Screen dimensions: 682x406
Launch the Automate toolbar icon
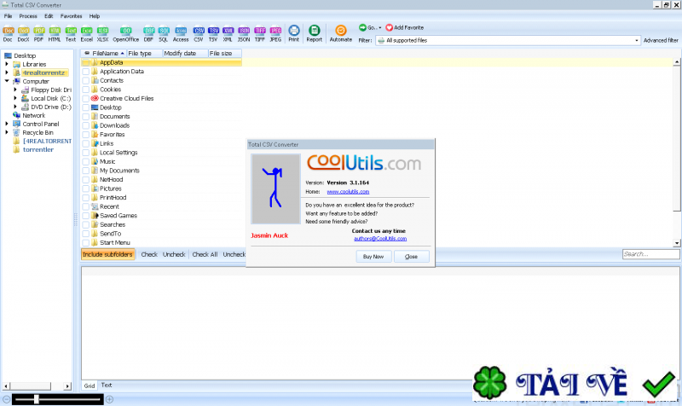click(340, 33)
